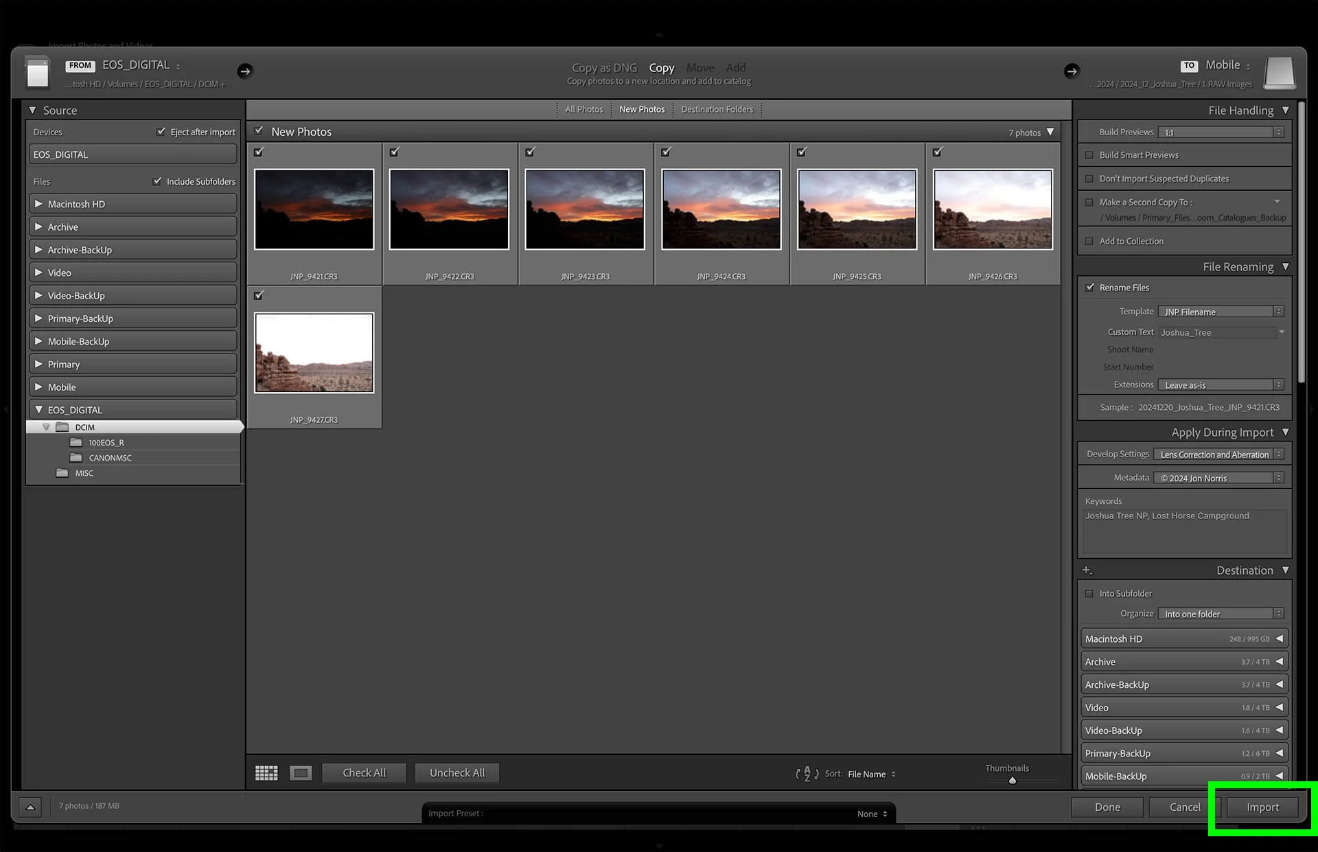This screenshot has width=1318, height=852.
Task: Click the Uncheck All button
Action: point(457,773)
